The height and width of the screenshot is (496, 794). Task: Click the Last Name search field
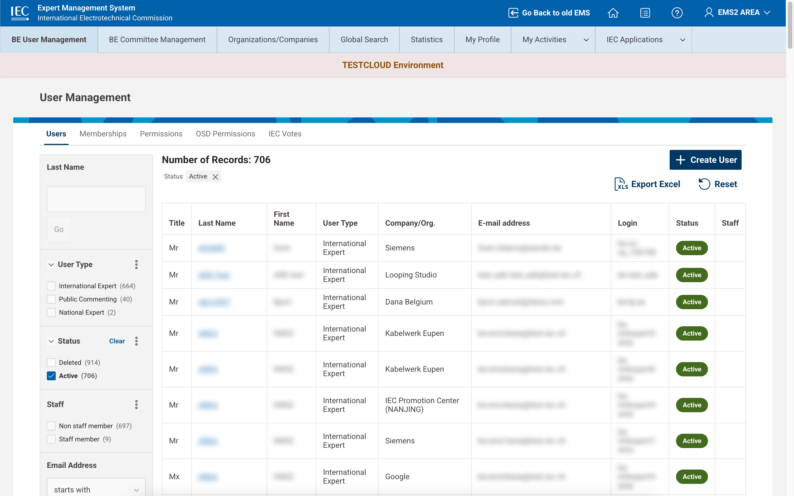[x=96, y=199]
